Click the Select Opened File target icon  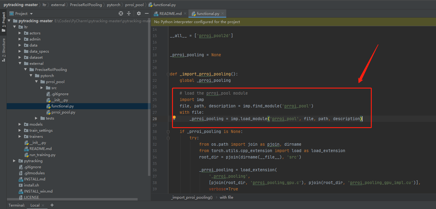coord(121,13)
